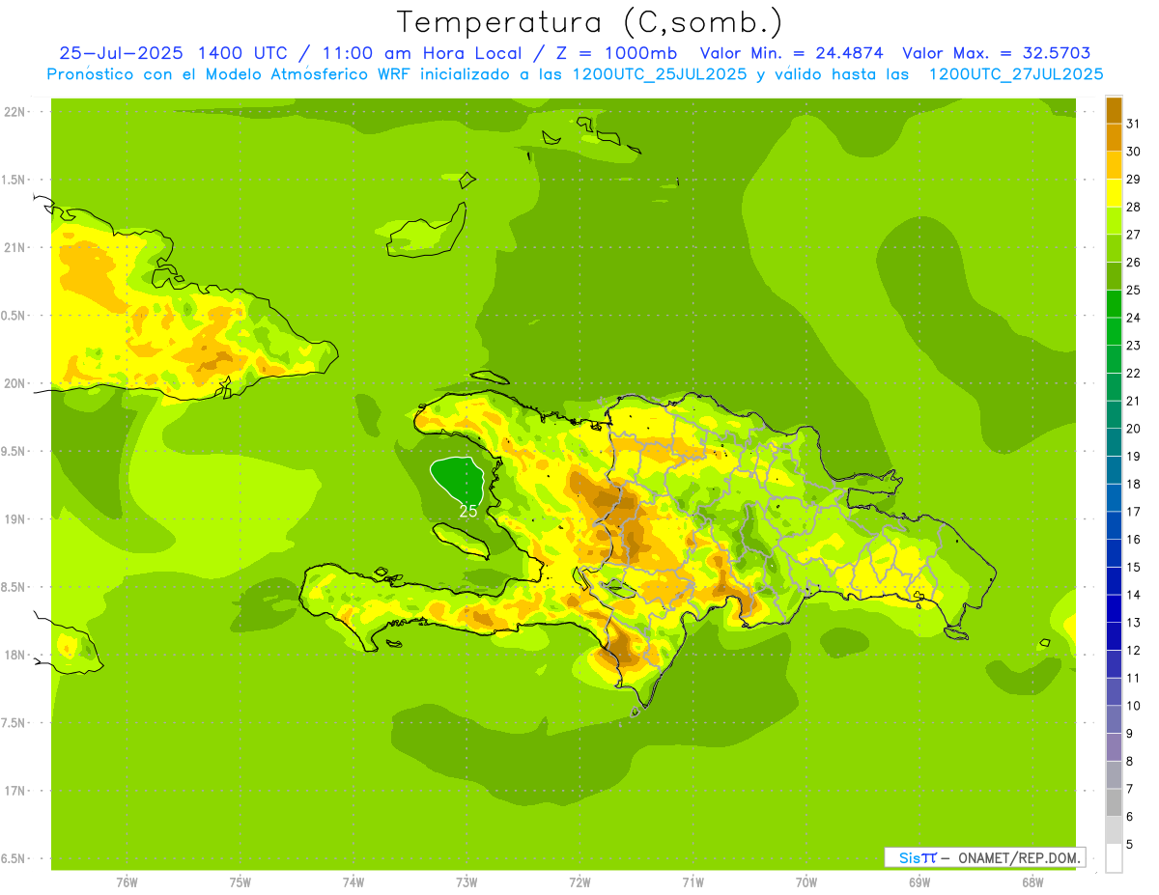Select the "Valor Min. = 24.4874" text
This screenshot has width=1159, height=895.
793,53
